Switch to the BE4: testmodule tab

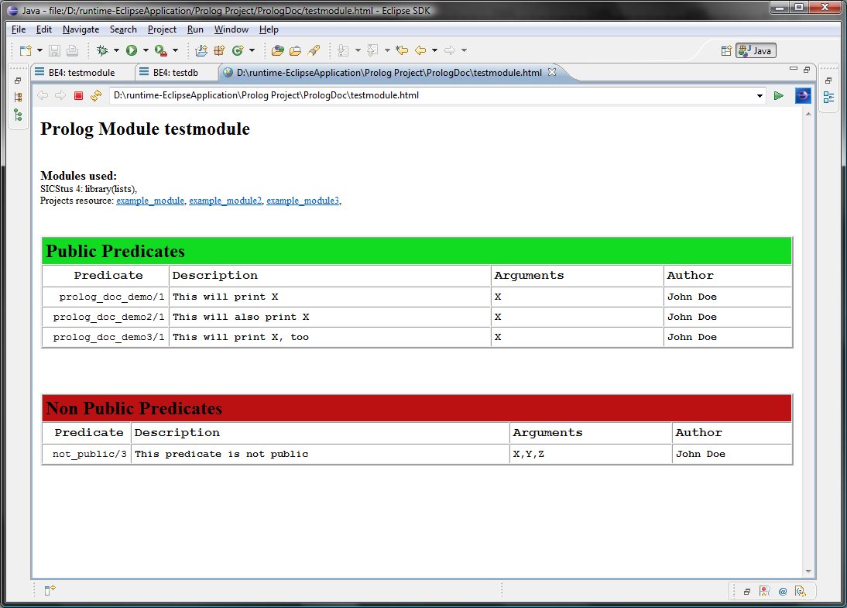coord(81,73)
